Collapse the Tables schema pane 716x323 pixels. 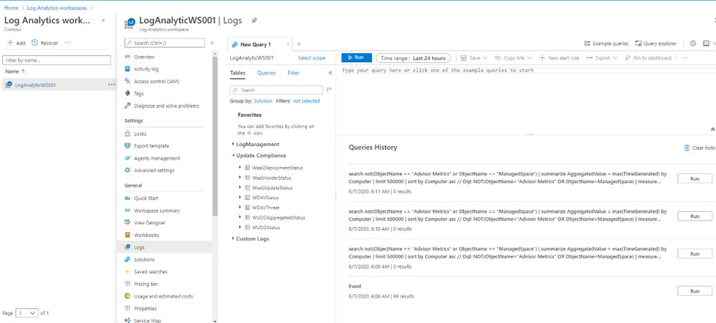click(330, 73)
